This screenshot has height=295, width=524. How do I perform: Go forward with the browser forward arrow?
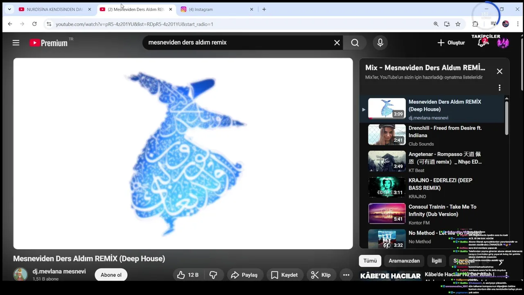point(22,24)
